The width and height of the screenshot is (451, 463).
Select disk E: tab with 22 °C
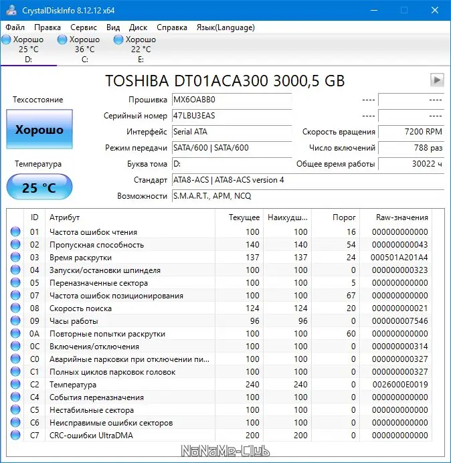click(141, 50)
